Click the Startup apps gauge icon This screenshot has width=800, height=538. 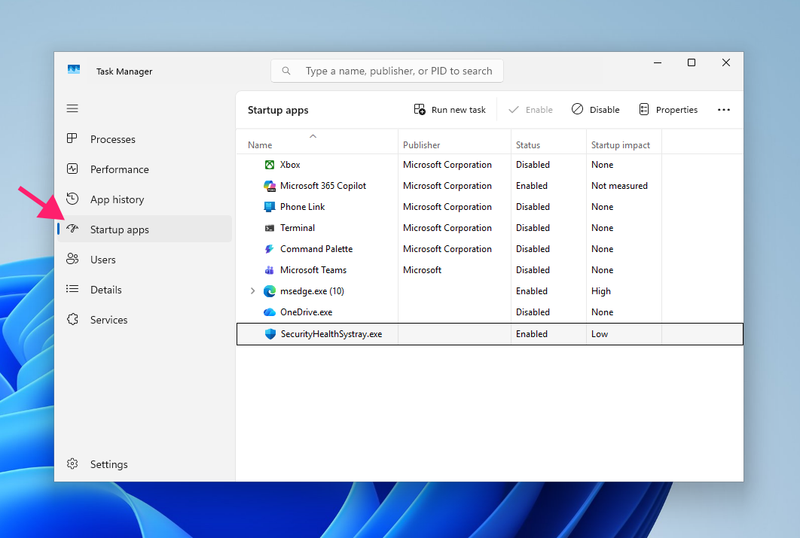[72, 229]
